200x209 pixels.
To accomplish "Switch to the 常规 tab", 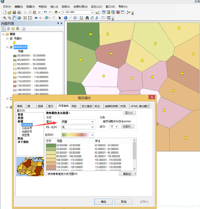I will click(x=21, y=106).
